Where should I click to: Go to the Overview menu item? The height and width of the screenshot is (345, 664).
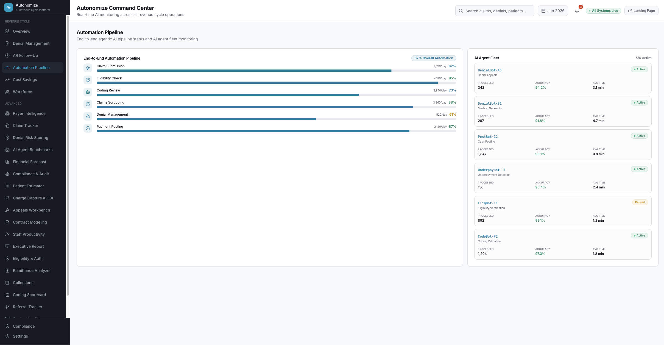[x=22, y=31]
